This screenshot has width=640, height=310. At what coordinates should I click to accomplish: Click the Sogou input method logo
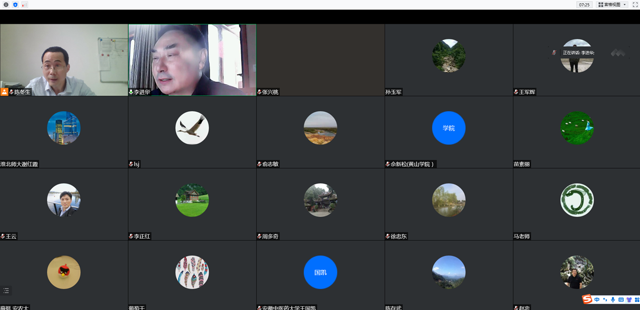click(587, 299)
